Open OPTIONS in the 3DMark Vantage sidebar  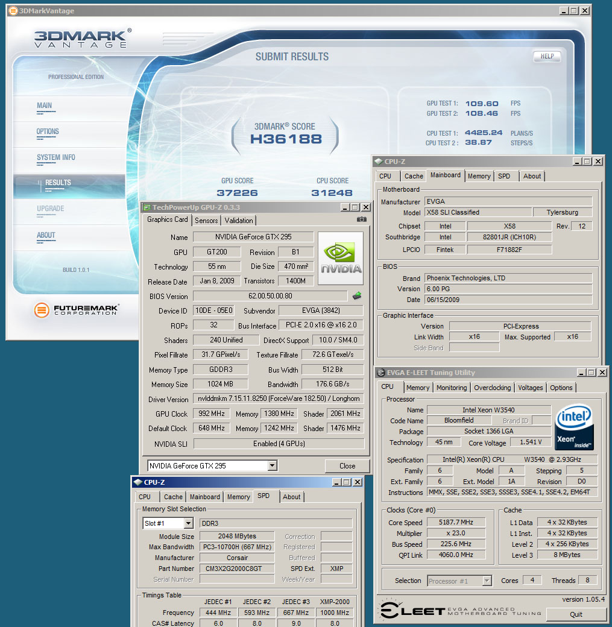48,131
